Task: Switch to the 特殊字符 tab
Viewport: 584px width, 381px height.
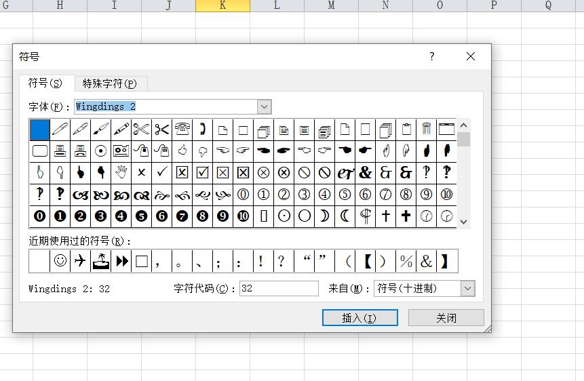Action: pos(109,83)
